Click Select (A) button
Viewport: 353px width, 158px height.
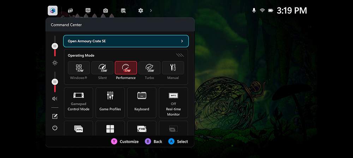[x=178, y=141]
